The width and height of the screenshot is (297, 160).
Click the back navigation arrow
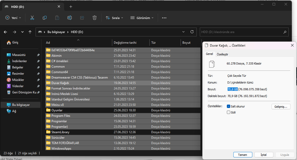tap(5, 32)
